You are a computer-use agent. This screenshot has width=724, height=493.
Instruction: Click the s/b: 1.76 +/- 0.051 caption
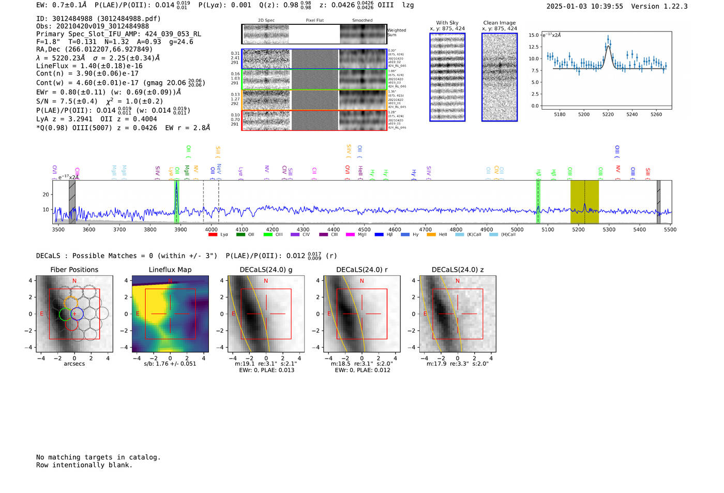point(170,364)
